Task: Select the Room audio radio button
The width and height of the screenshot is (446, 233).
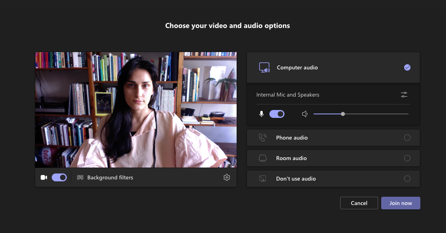Action: (x=407, y=158)
